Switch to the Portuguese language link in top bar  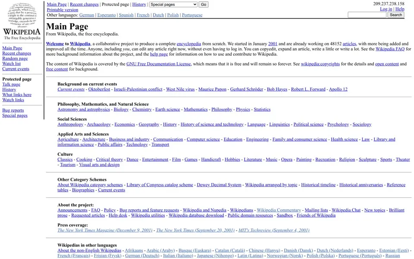pos(192,15)
